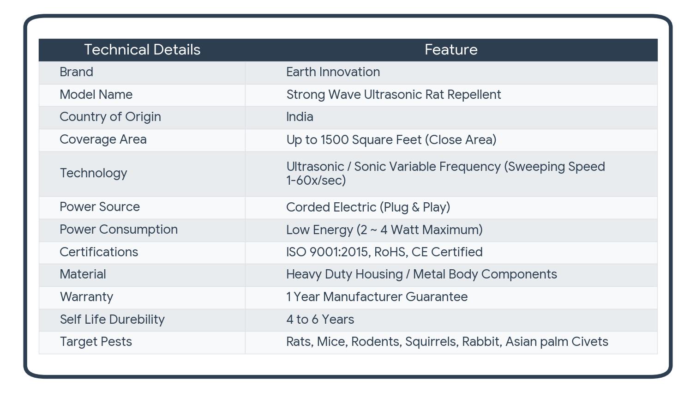Click the "Ultrasonic / Sonic Variable Frequency" cell

coord(445,173)
